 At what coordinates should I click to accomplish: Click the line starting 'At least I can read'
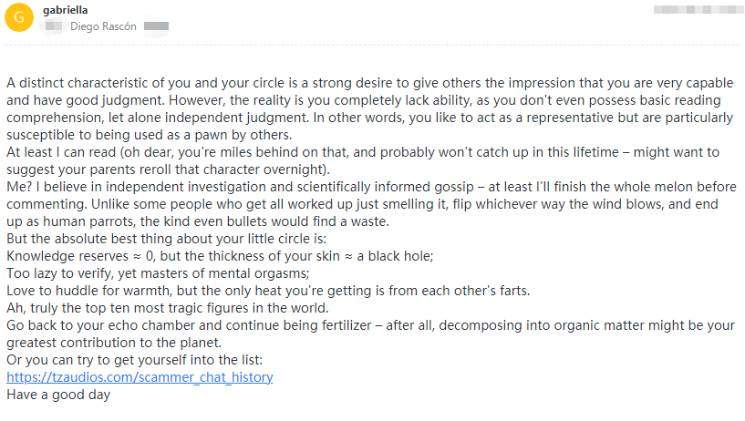coord(363,152)
